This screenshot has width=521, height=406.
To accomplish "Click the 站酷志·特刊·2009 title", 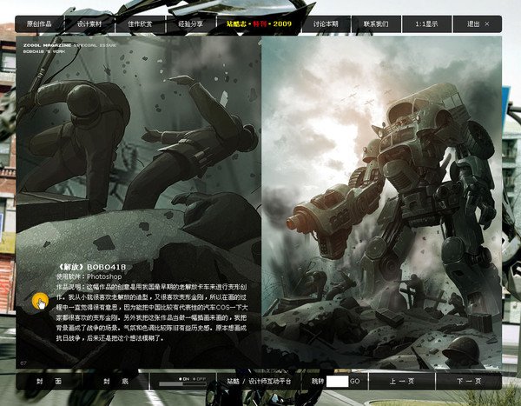I will pos(259,24).
